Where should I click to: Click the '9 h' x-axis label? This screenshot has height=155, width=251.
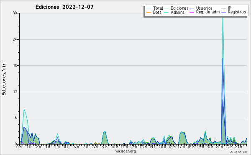(x=105, y=147)
